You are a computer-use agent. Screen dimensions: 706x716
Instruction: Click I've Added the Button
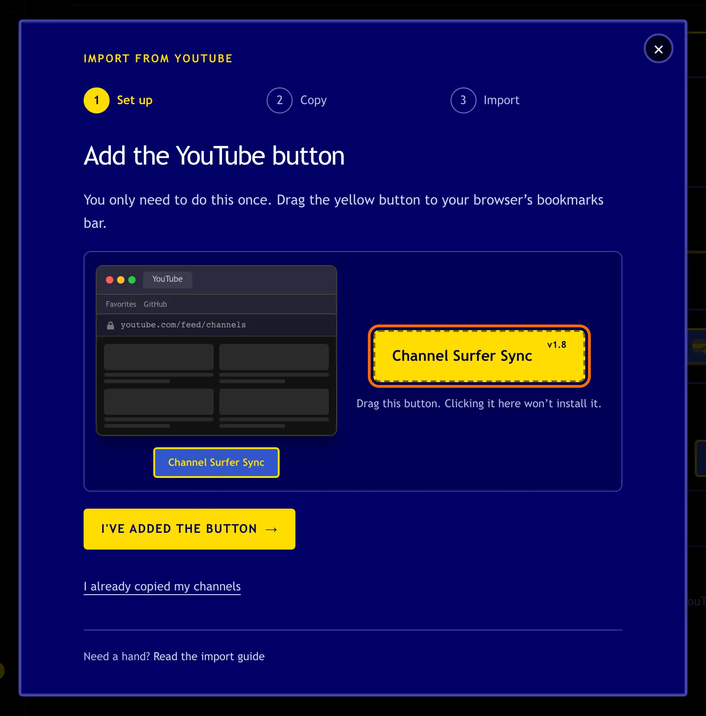pos(190,529)
